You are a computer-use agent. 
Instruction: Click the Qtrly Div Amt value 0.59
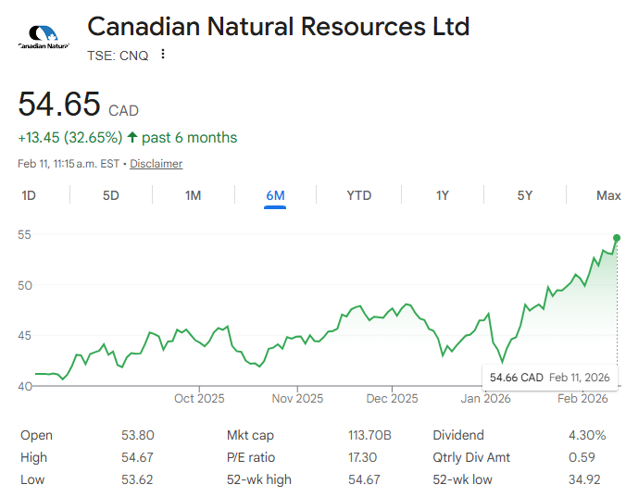click(582, 457)
